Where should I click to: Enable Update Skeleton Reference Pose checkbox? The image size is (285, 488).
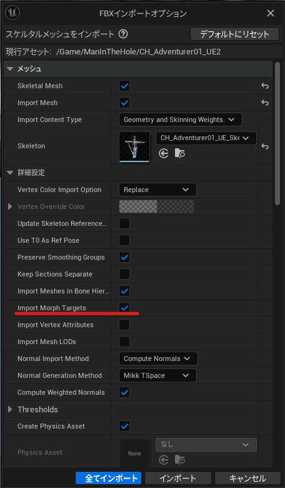point(124,223)
